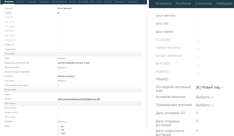The height and width of the screenshot is (136, 234).
Task: Open date picker for Дата отправки КП
Action: coord(197,113)
